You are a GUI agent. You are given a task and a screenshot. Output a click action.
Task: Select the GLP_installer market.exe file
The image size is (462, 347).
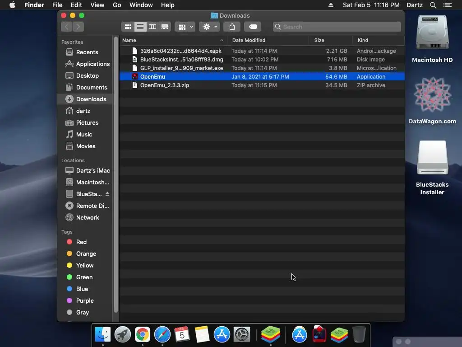coord(262,68)
